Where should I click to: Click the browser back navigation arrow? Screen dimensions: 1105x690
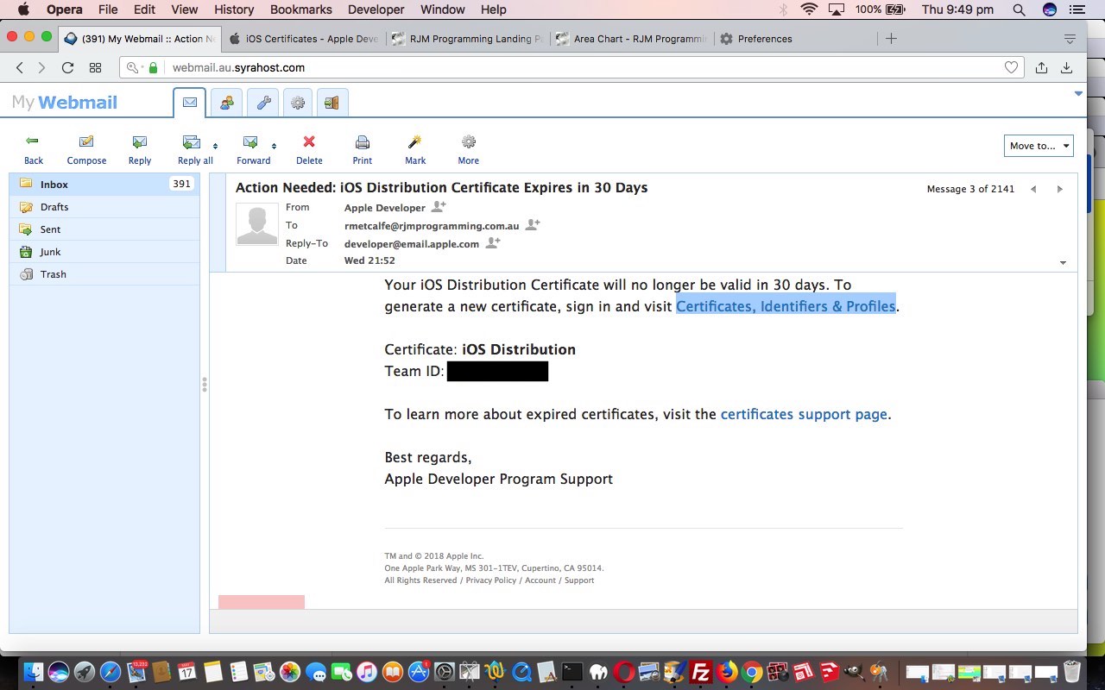20,67
